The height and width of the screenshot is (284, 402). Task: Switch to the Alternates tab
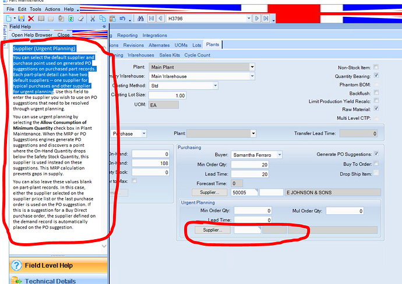pos(159,45)
